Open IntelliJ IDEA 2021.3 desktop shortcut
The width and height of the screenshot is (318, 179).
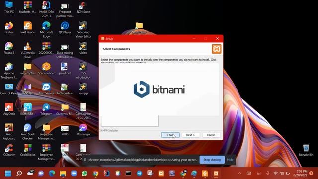click(46, 9)
